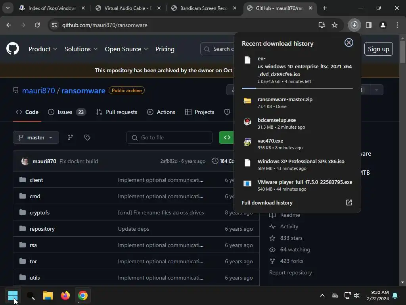Image resolution: width=406 pixels, height=305 pixels.
Task: Click the install app icon in address bar
Action: (322, 25)
